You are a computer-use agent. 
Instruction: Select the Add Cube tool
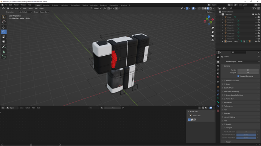[x=4, y=57]
